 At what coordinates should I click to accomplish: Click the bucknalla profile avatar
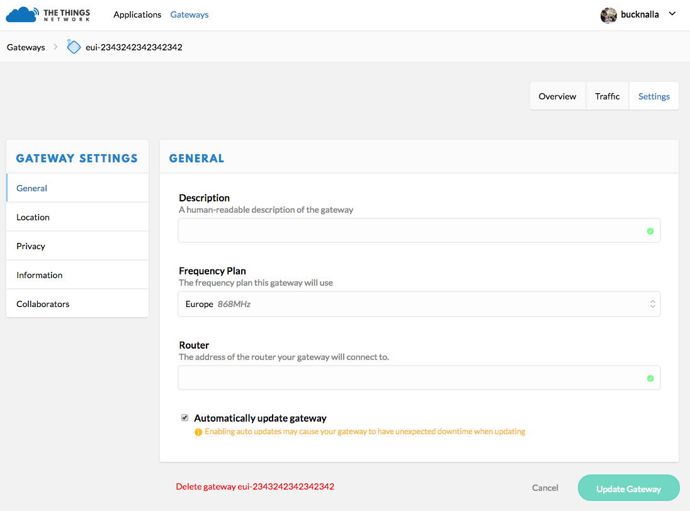(x=608, y=14)
